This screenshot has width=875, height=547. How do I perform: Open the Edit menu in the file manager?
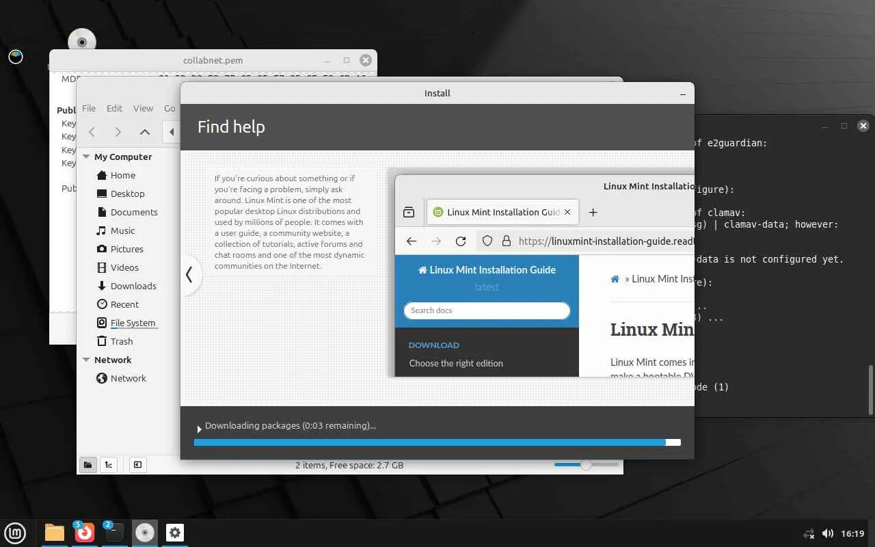coord(114,108)
